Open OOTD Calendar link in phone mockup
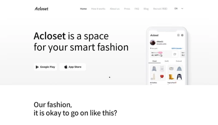The height and width of the screenshot is (125, 218). pos(177,48)
